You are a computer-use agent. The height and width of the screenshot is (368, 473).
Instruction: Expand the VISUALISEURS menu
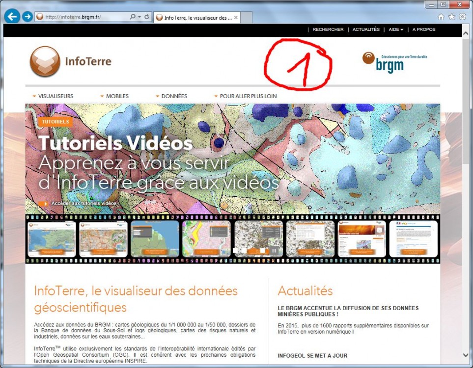[53, 96]
